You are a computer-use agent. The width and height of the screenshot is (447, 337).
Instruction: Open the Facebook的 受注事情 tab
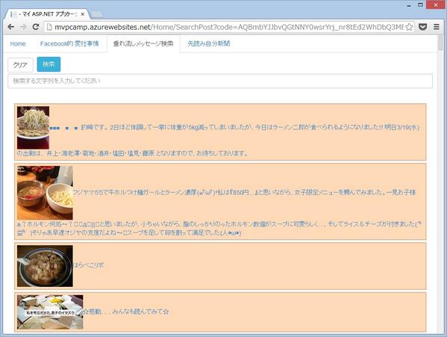[69, 43]
